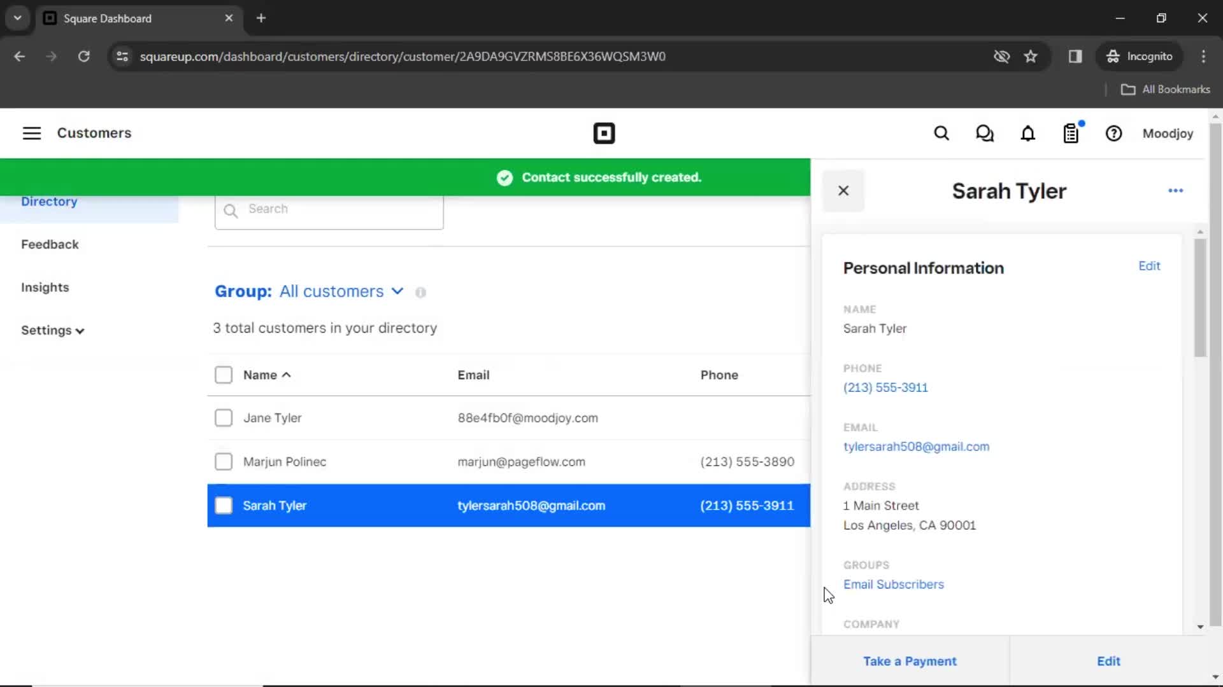Click the three-dot more options icon for Sarah Tyler

(1175, 190)
